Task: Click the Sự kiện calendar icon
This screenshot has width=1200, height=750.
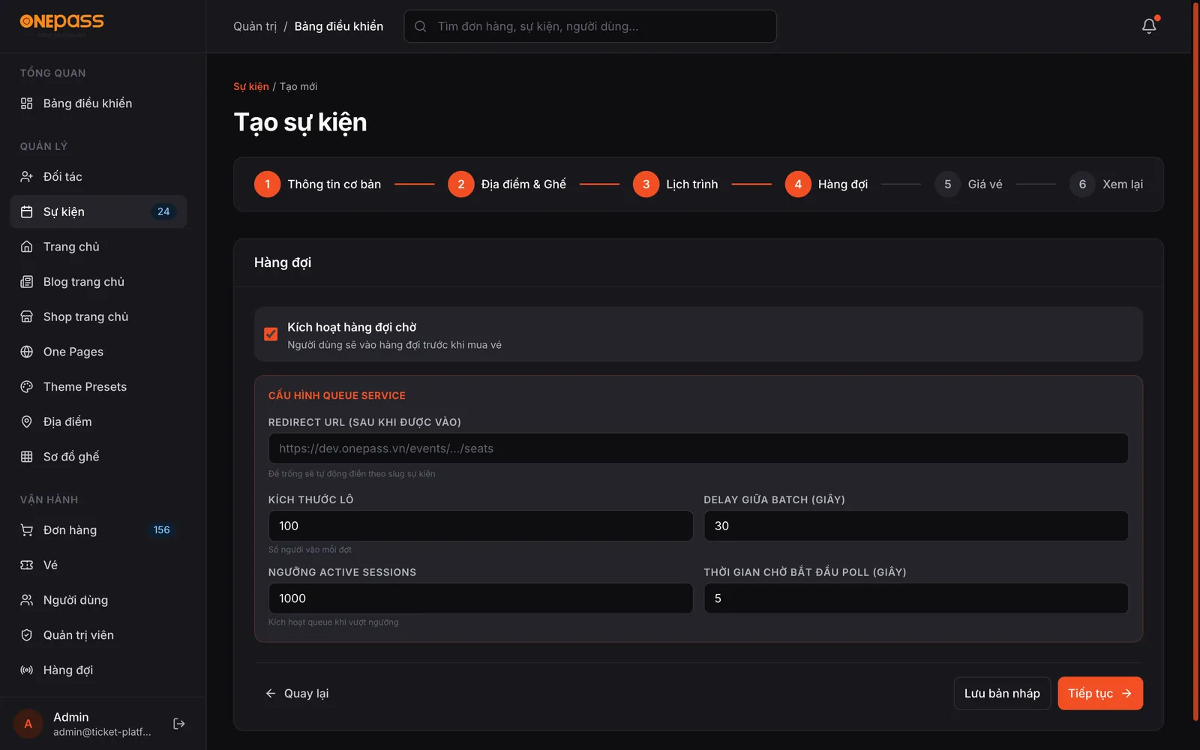Action: click(x=26, y=211)
